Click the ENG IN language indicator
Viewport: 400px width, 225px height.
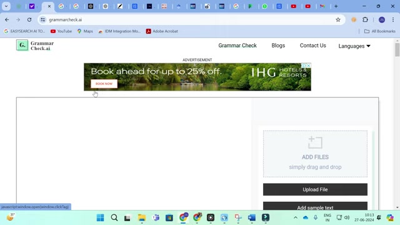pyautogui.click(x=327, y=217)
